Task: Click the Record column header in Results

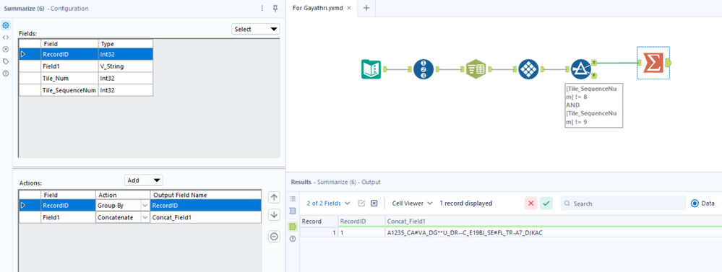Action: pyautogui.click(x=319, y=221)
